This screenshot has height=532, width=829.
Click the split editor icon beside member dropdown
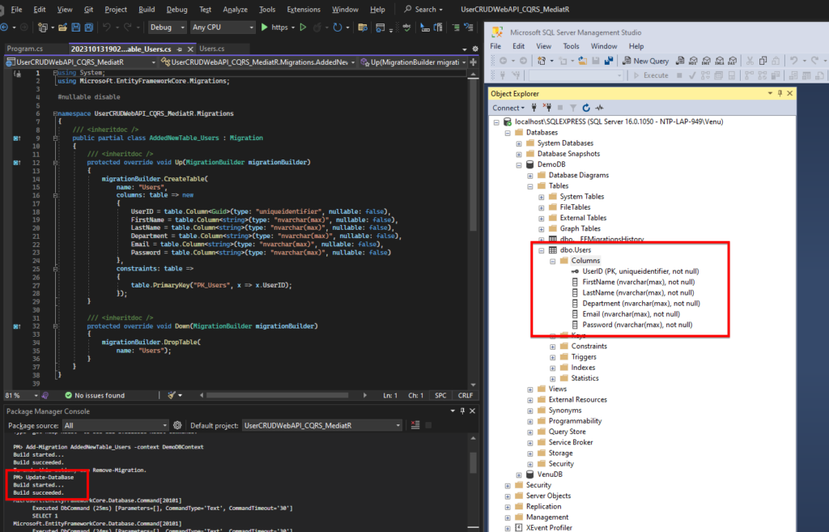click(x=473, y=62)
